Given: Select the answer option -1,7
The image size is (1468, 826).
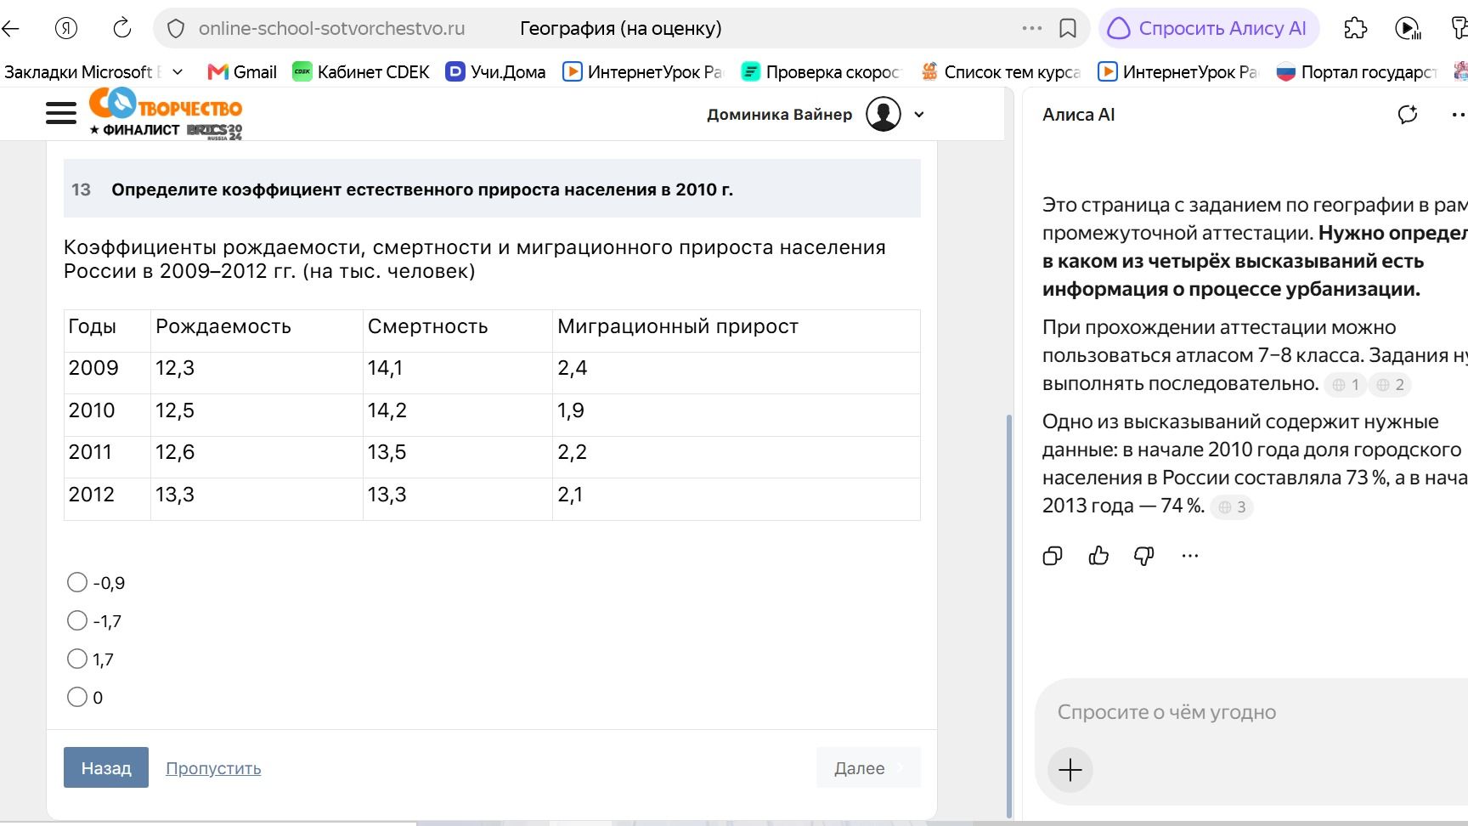Looking at the screenshot, I should tap(77, 620).
